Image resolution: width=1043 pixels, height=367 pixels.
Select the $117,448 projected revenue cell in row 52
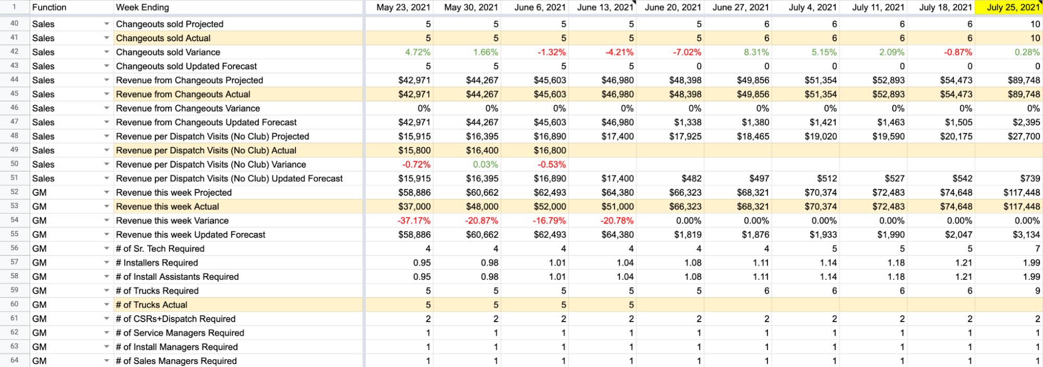point(1009,193)
